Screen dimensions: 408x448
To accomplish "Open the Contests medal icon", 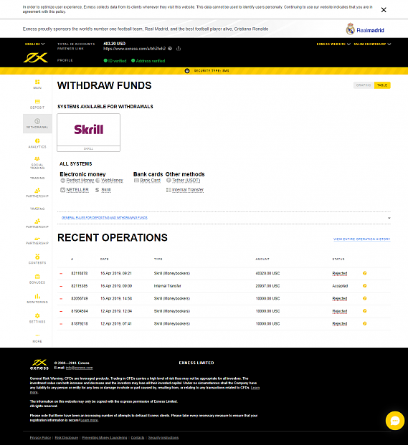I will tap(37, 257).
